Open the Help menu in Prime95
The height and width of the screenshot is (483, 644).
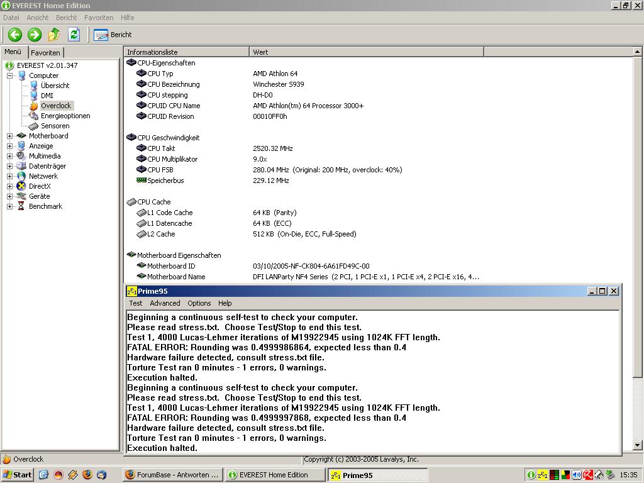click(225, 303)
